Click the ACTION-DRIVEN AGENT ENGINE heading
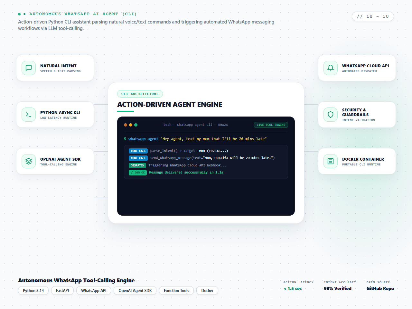This screenshot has height=309, width=412. 170,105
